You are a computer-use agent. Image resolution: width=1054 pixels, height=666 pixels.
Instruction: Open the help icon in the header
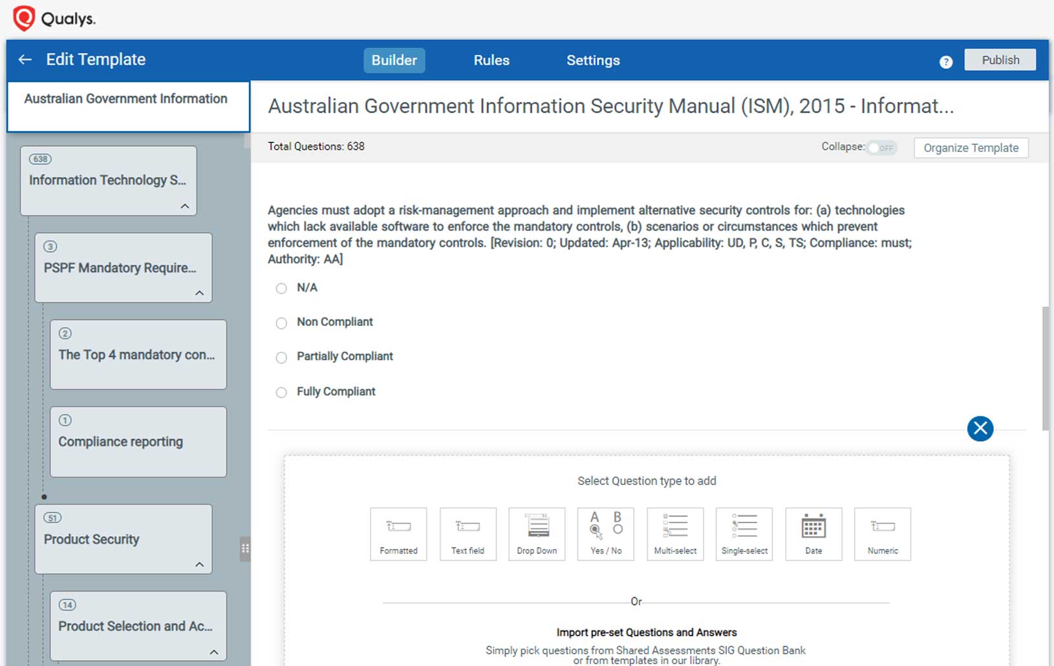[x=946, y=61]
